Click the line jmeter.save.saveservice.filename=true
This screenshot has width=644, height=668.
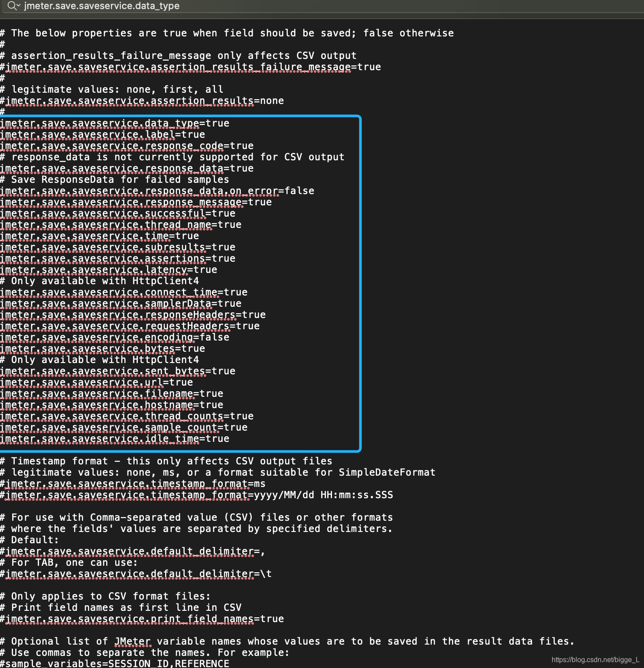pos(112,394)
